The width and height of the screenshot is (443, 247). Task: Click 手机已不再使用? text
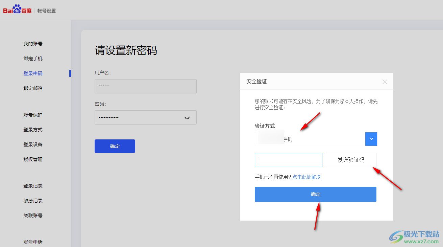pyautogui.click(x=273, y=177)
